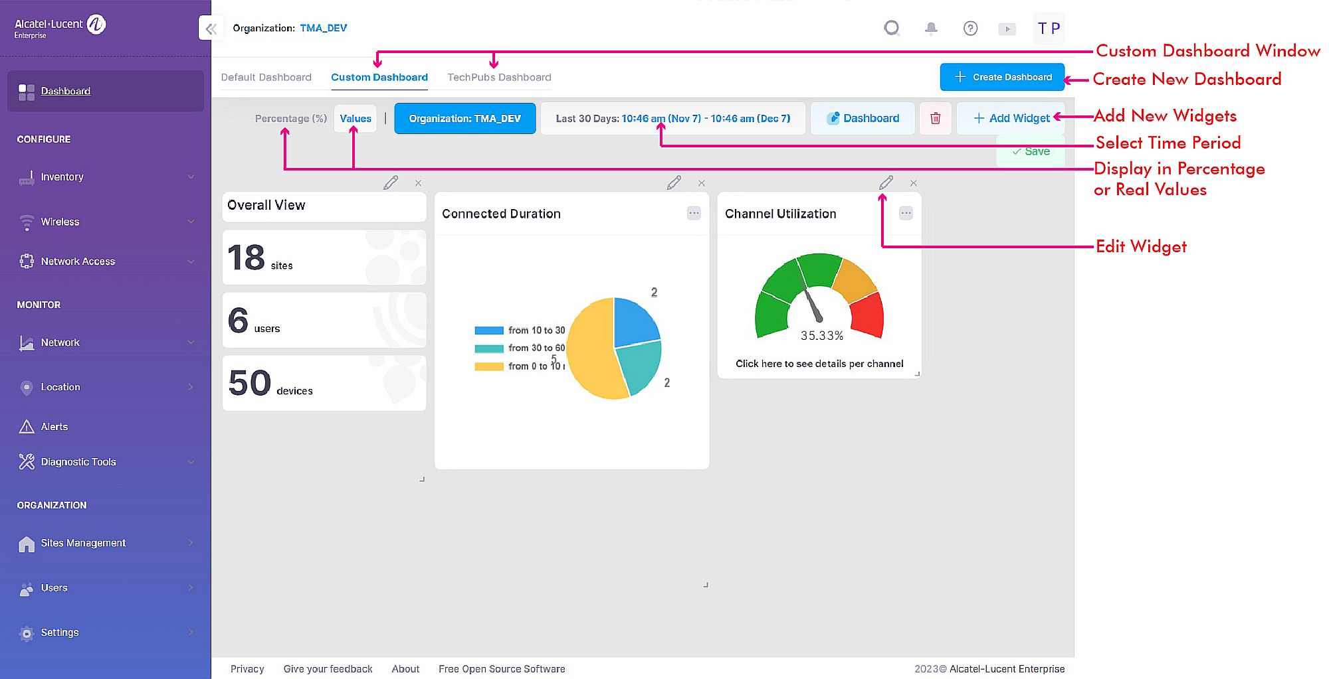Click the Network chart icon under Monitor
The height and width of the screenshot is (679, 1329).
(27, 342)
